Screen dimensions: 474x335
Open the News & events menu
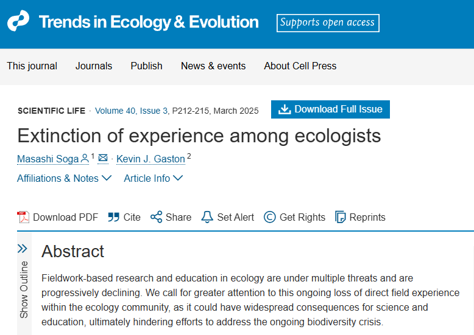[213, 66]
